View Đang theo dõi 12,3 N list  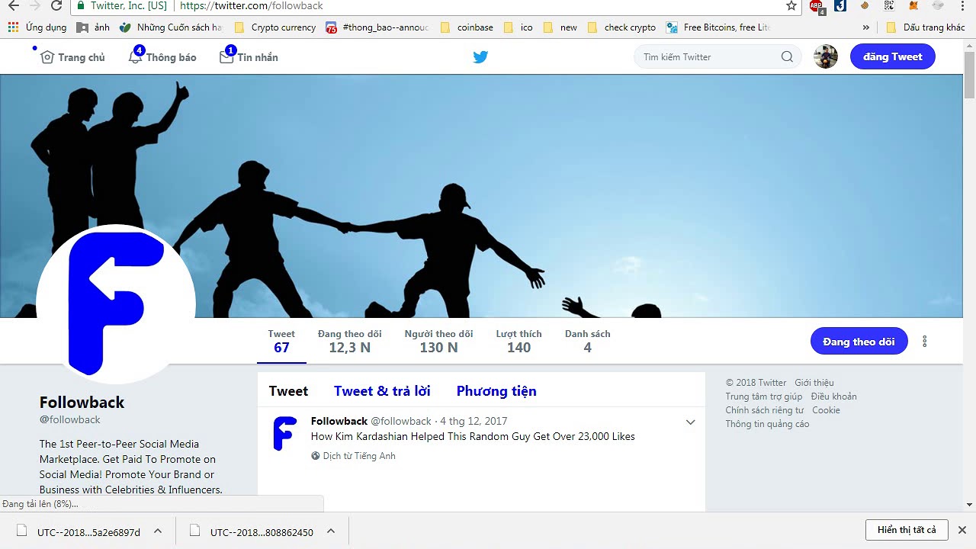(x=350, y=342)
